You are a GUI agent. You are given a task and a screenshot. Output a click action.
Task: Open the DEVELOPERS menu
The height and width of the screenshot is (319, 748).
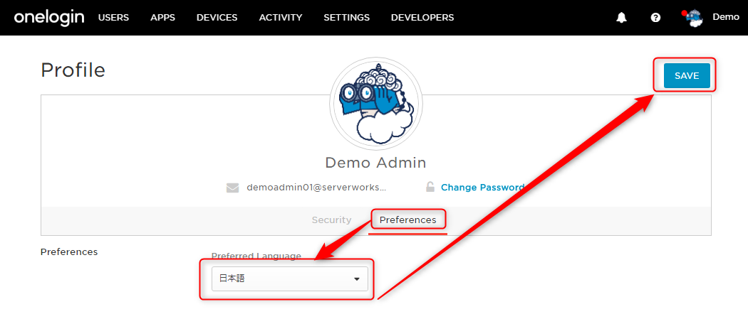pyautogui.click(x=422, y=18)
